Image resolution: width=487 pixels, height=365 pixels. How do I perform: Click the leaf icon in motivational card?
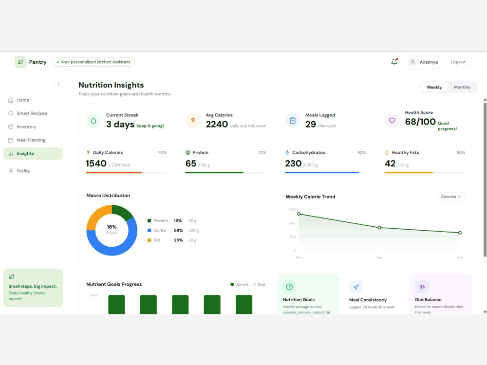click(12, 276)
